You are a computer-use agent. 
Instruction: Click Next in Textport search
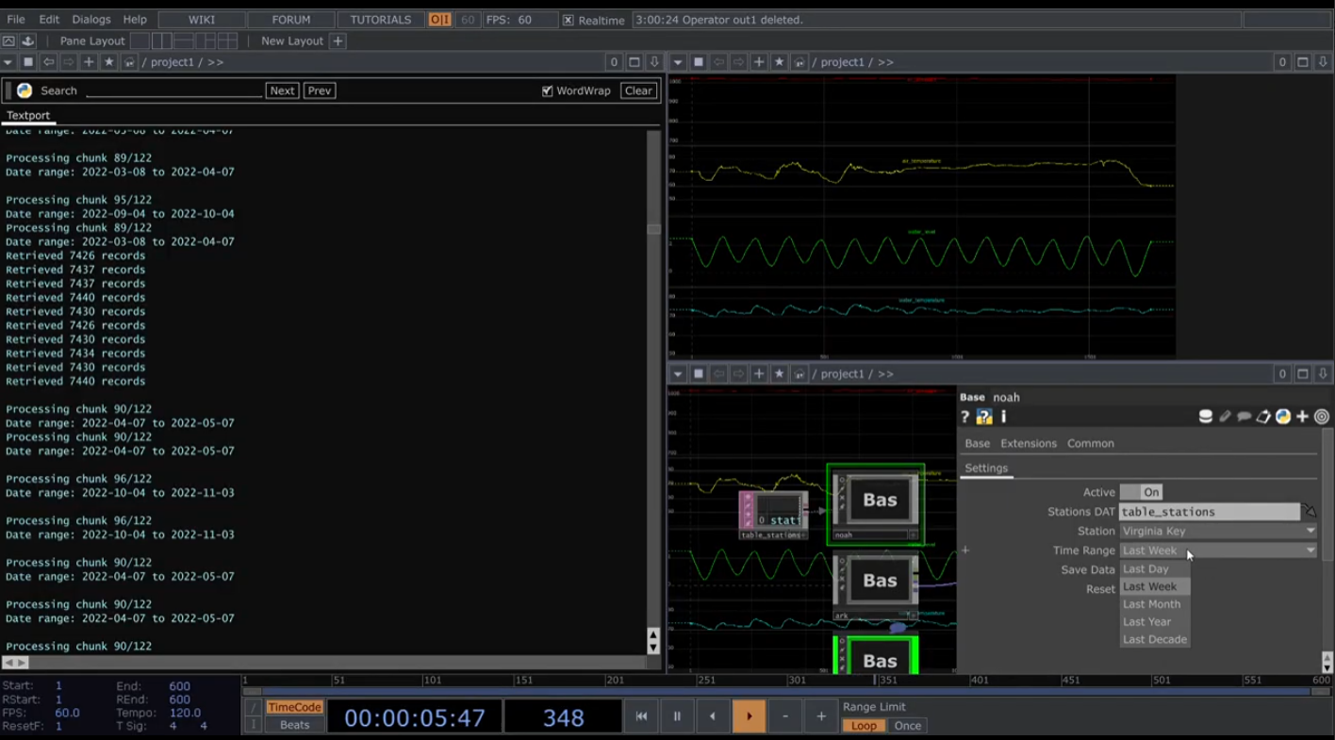click(282, 90)
